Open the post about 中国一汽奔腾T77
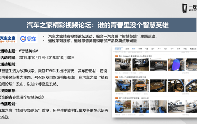The height and width of the screenshot is (124, 197). click(x=133, y=77)
